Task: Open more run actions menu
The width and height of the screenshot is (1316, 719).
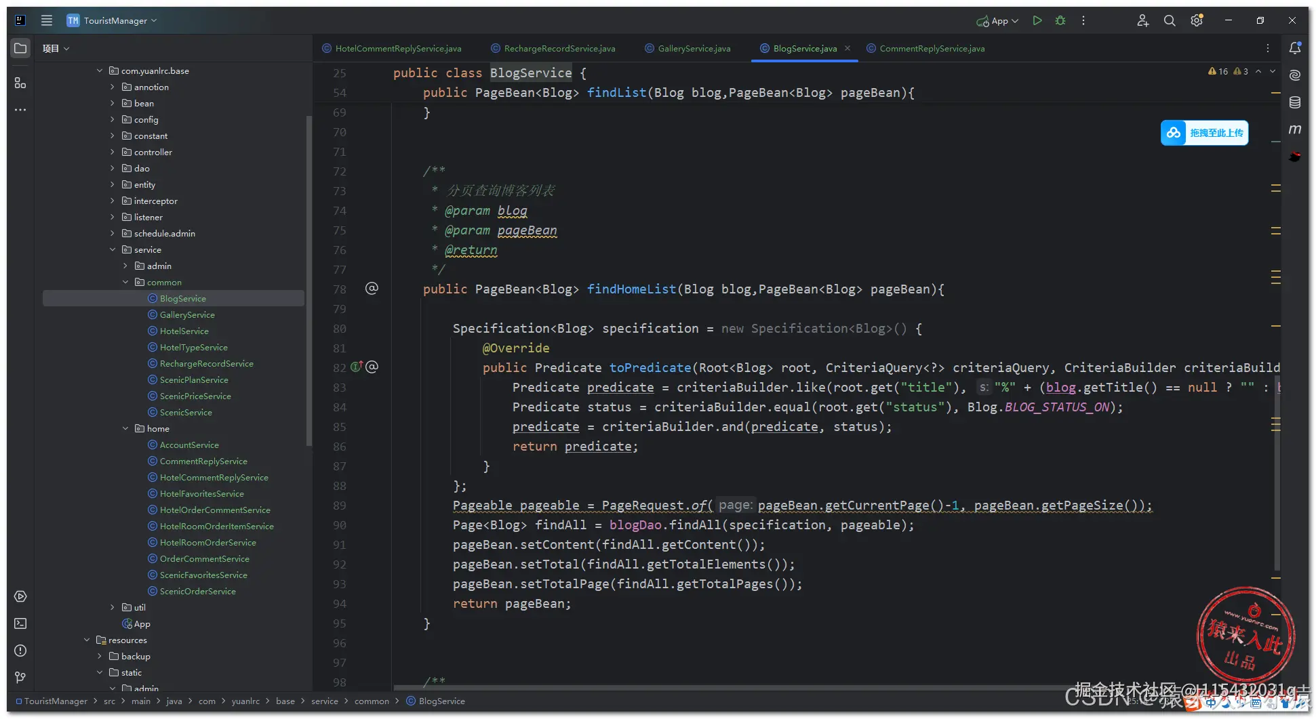Action: [x=1083, y=20]
